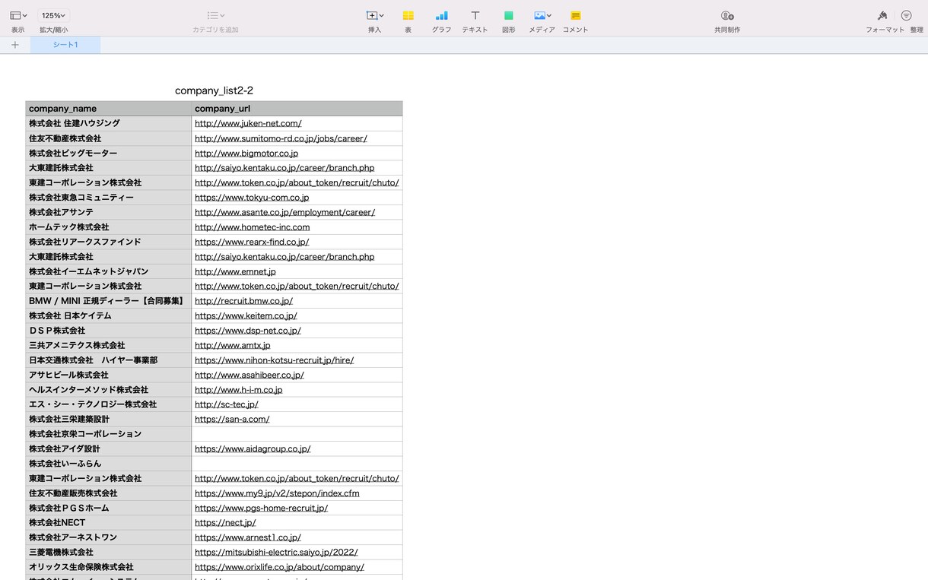
Task: Click the company_list2-2 table title
Action: [x=214, y=90]
